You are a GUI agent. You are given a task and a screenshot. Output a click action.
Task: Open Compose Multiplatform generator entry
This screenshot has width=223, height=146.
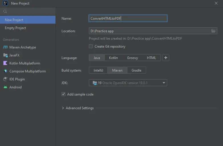(x=28, y=71)
